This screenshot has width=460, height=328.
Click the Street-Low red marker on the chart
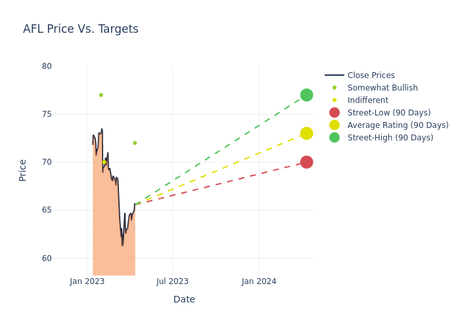[x=306, y=162]
